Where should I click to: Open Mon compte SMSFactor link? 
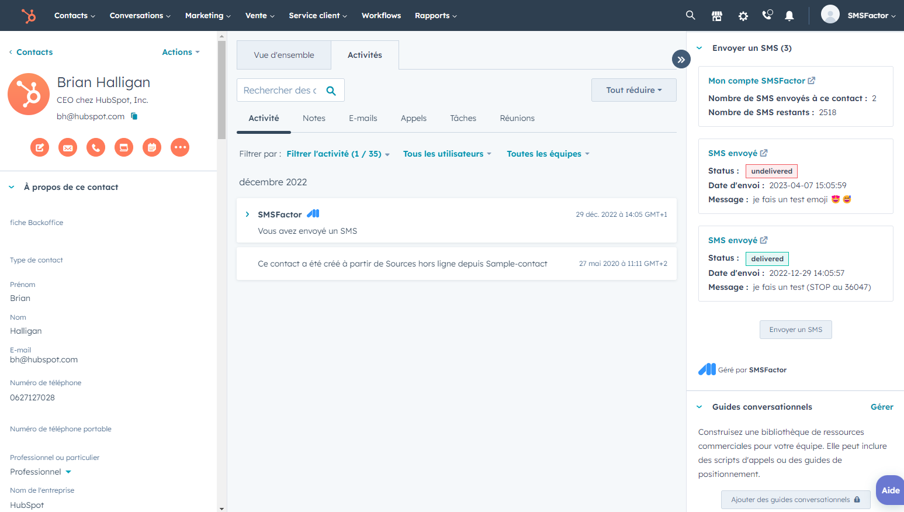pos(757,81)
